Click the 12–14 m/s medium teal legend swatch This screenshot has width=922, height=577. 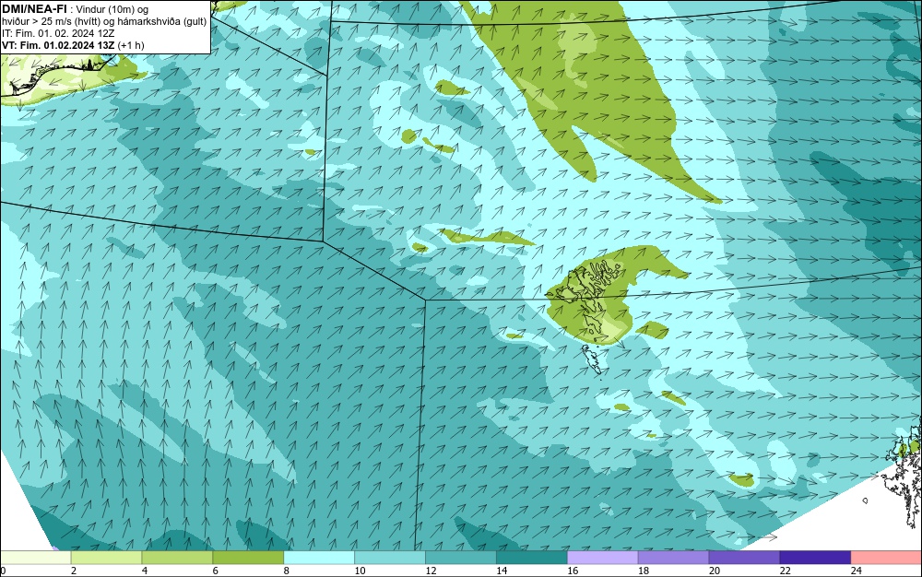tap(461, 557)
